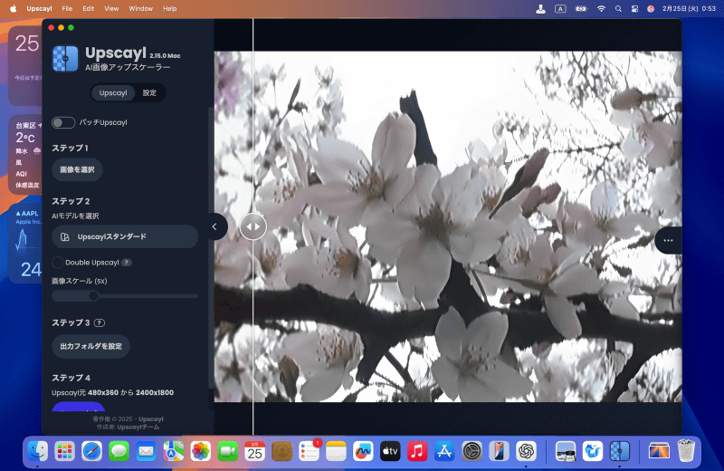This screenshot has width=724, height=471.
Task: Click the upscaled cherry blossom preview image
Action: [x=448, y=226]
